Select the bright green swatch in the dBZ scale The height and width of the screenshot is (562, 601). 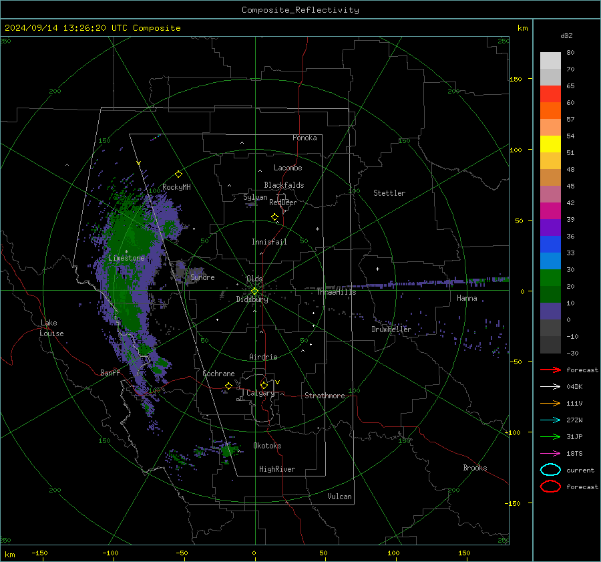tap(550, 277)
